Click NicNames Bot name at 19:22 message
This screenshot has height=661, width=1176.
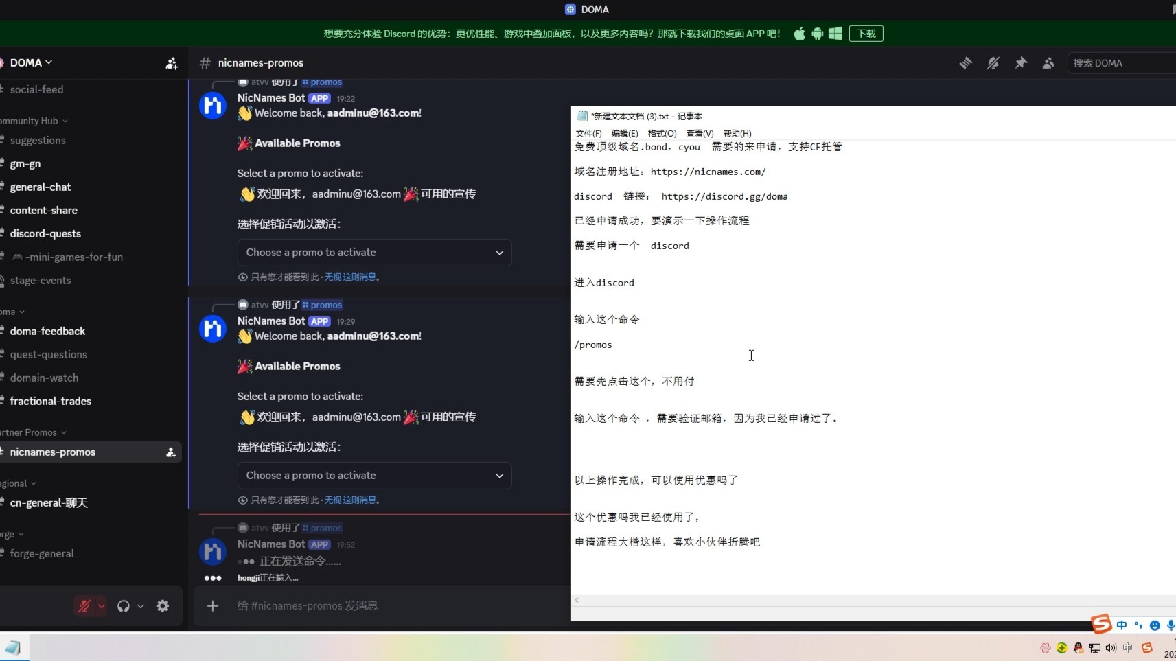coord(271,98)
